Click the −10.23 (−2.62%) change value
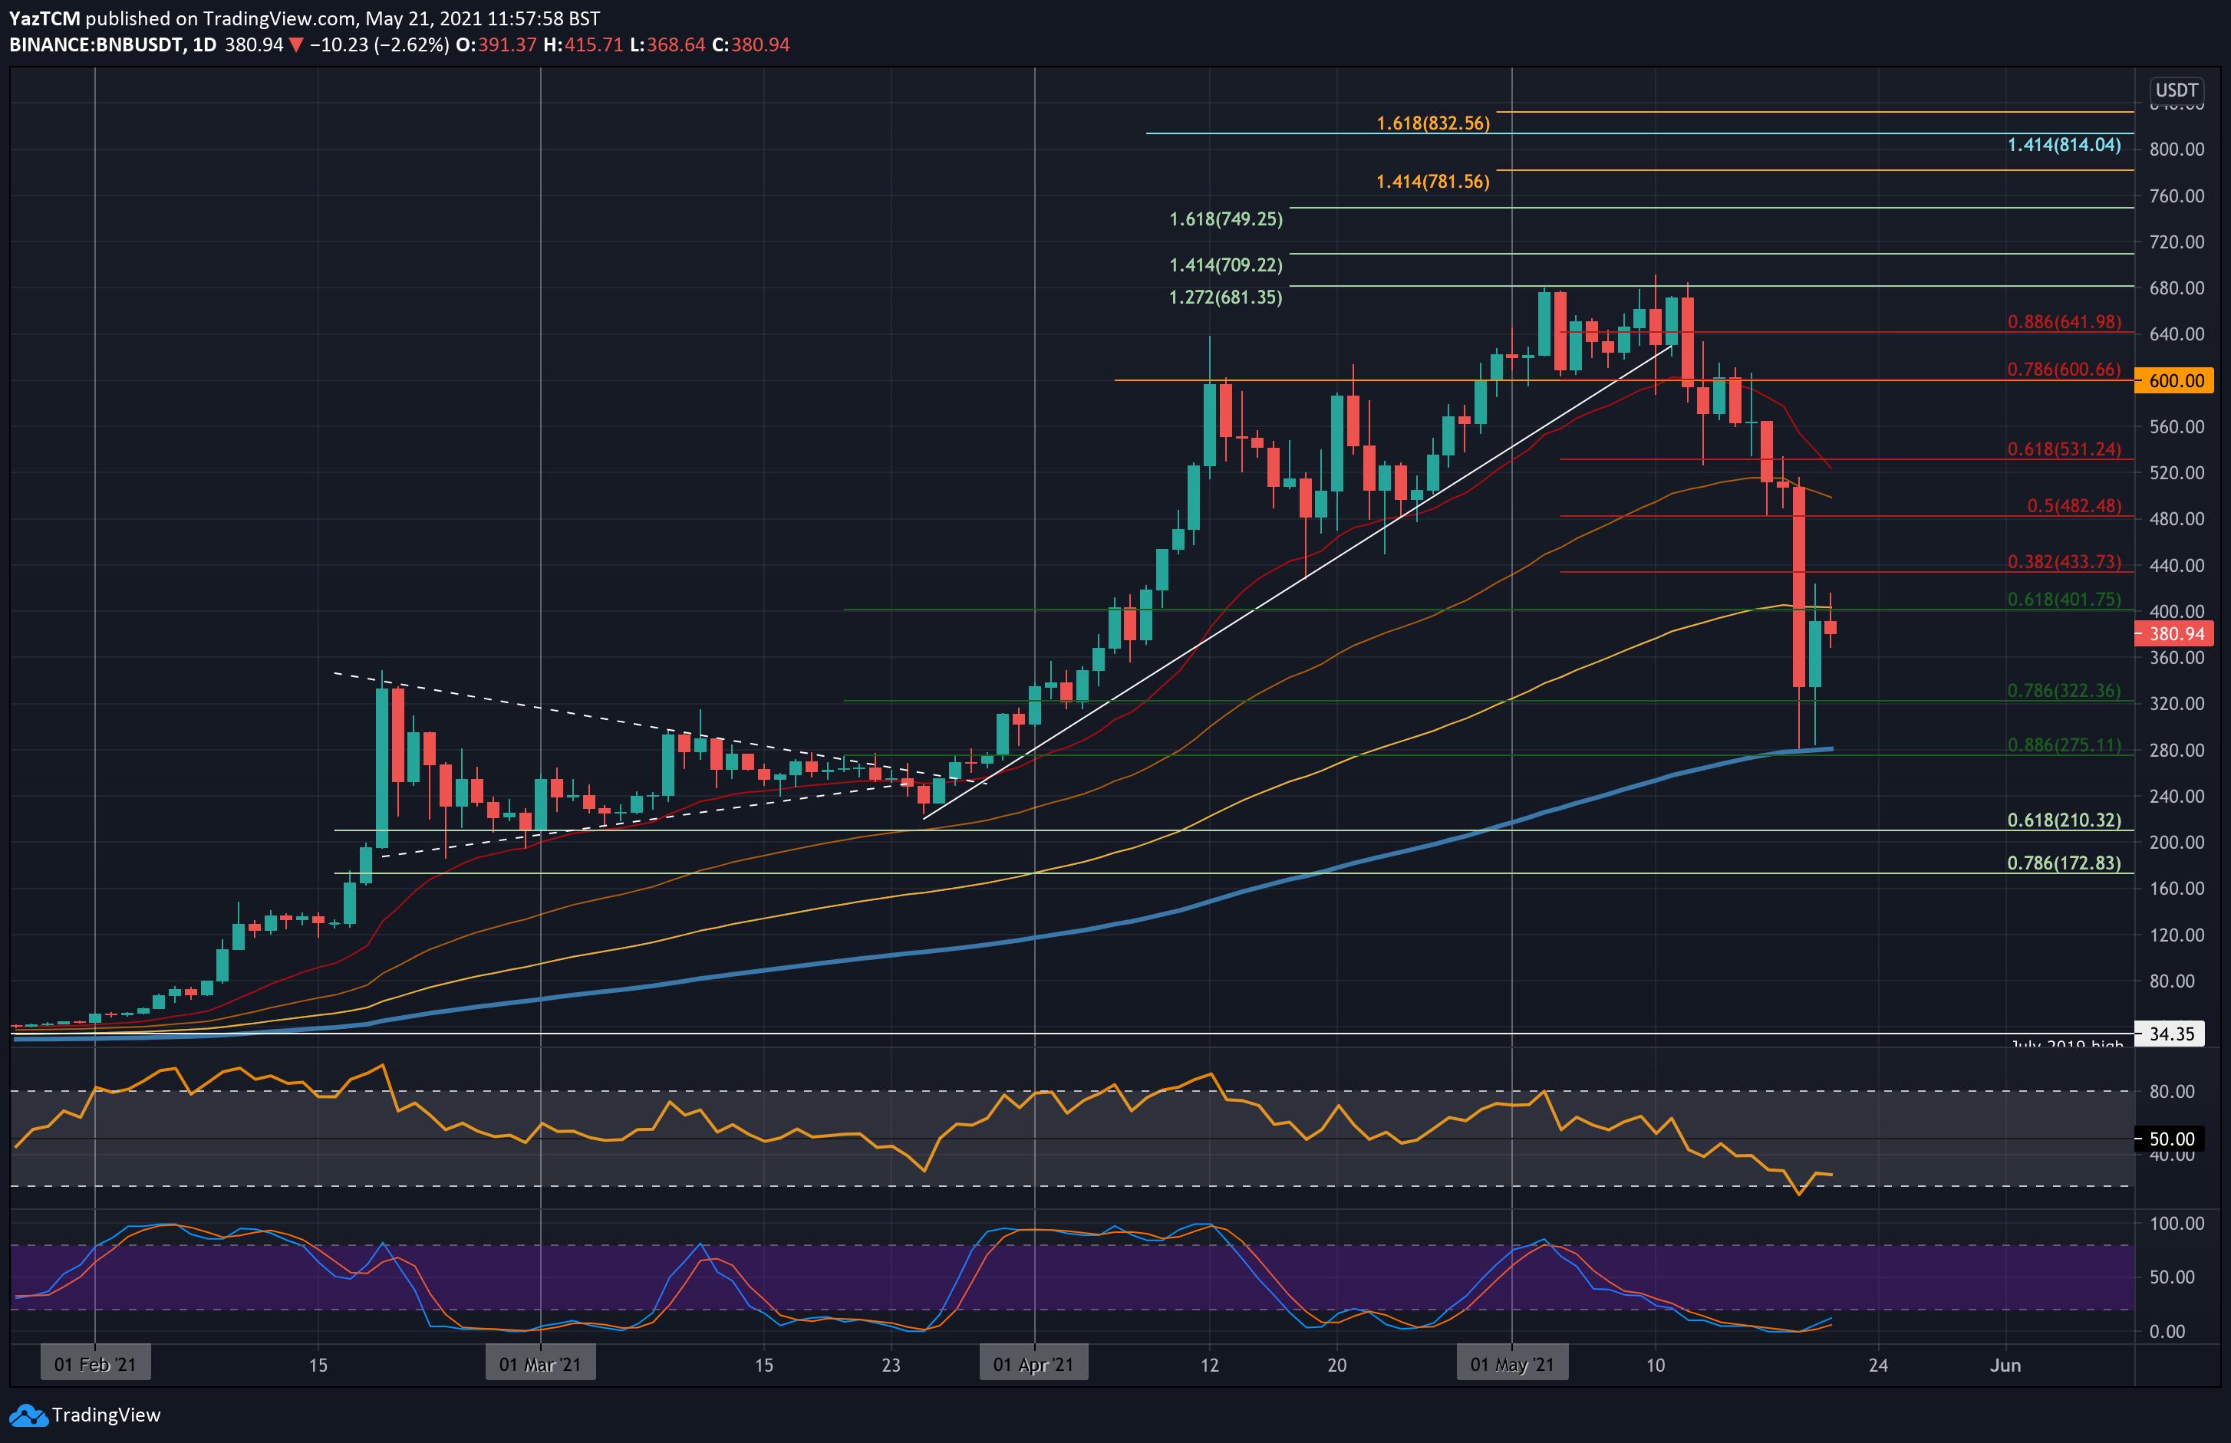Viewport: 2231px width, 1443px height. 379,45
